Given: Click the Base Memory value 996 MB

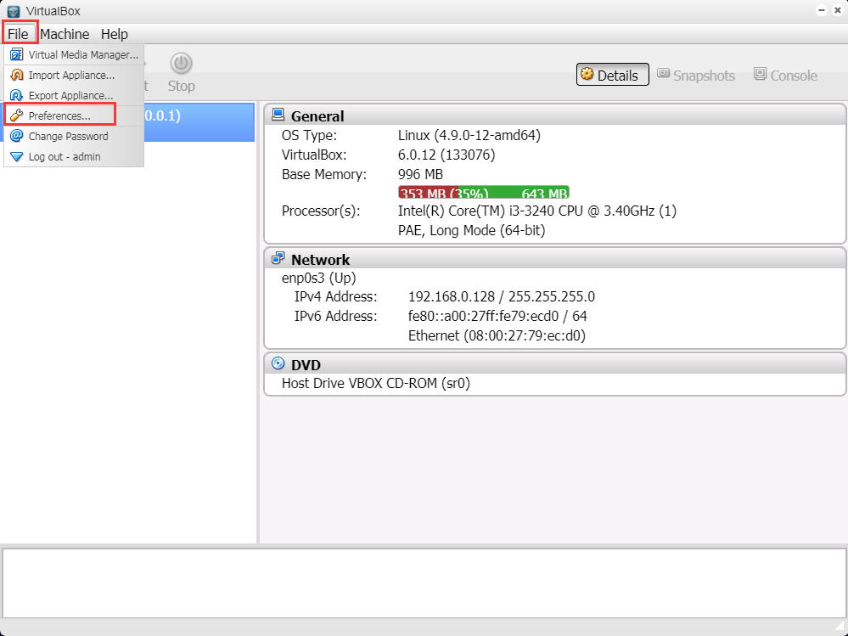Looking at the screenshot, I should (420, 175).
